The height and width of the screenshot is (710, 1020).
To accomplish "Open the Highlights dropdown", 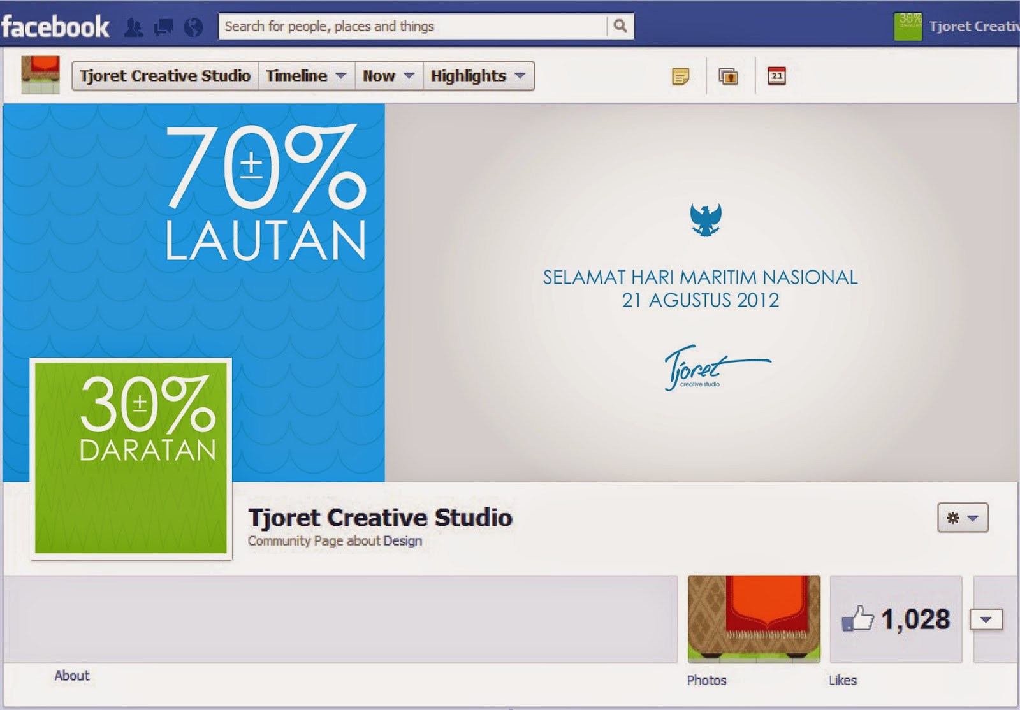I will [x=479, y=76].
